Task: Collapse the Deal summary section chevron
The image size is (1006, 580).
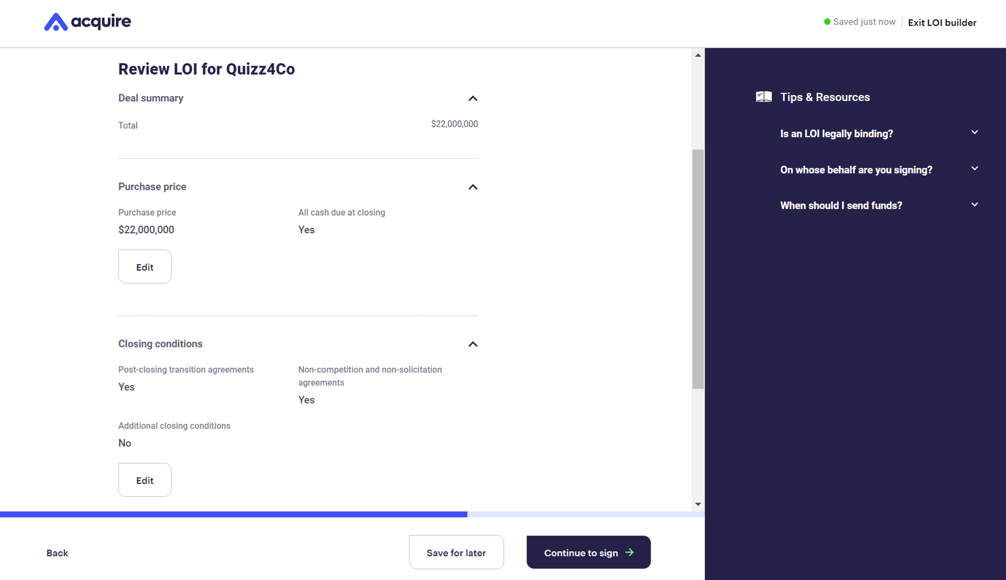Action: click(x=473, y=98)
